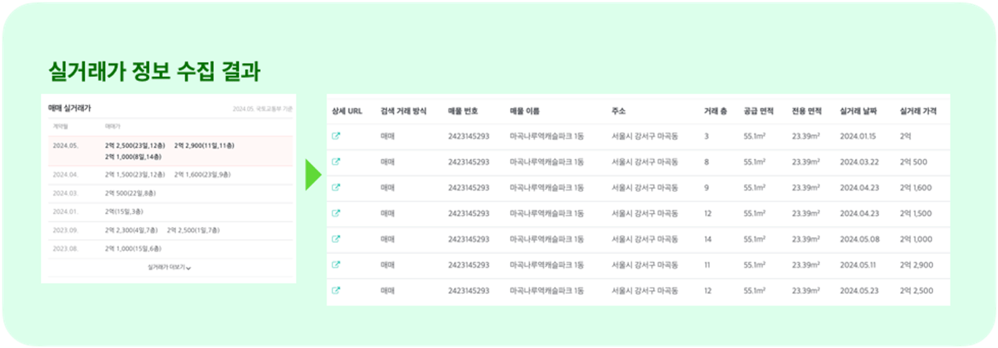Image resolution: width=998 pixels, height=348 pixels.
Task: Click the 상세 URL column header
Action: tap(347, 112)
